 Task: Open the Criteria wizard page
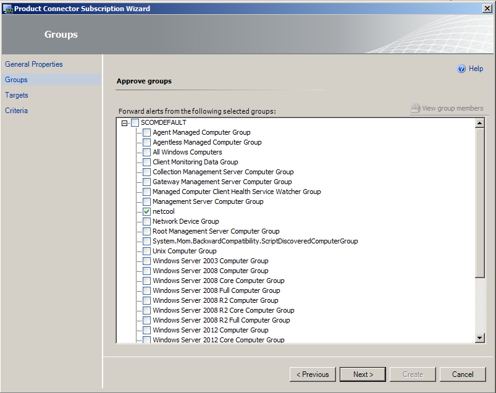click(x=16, y=111)
